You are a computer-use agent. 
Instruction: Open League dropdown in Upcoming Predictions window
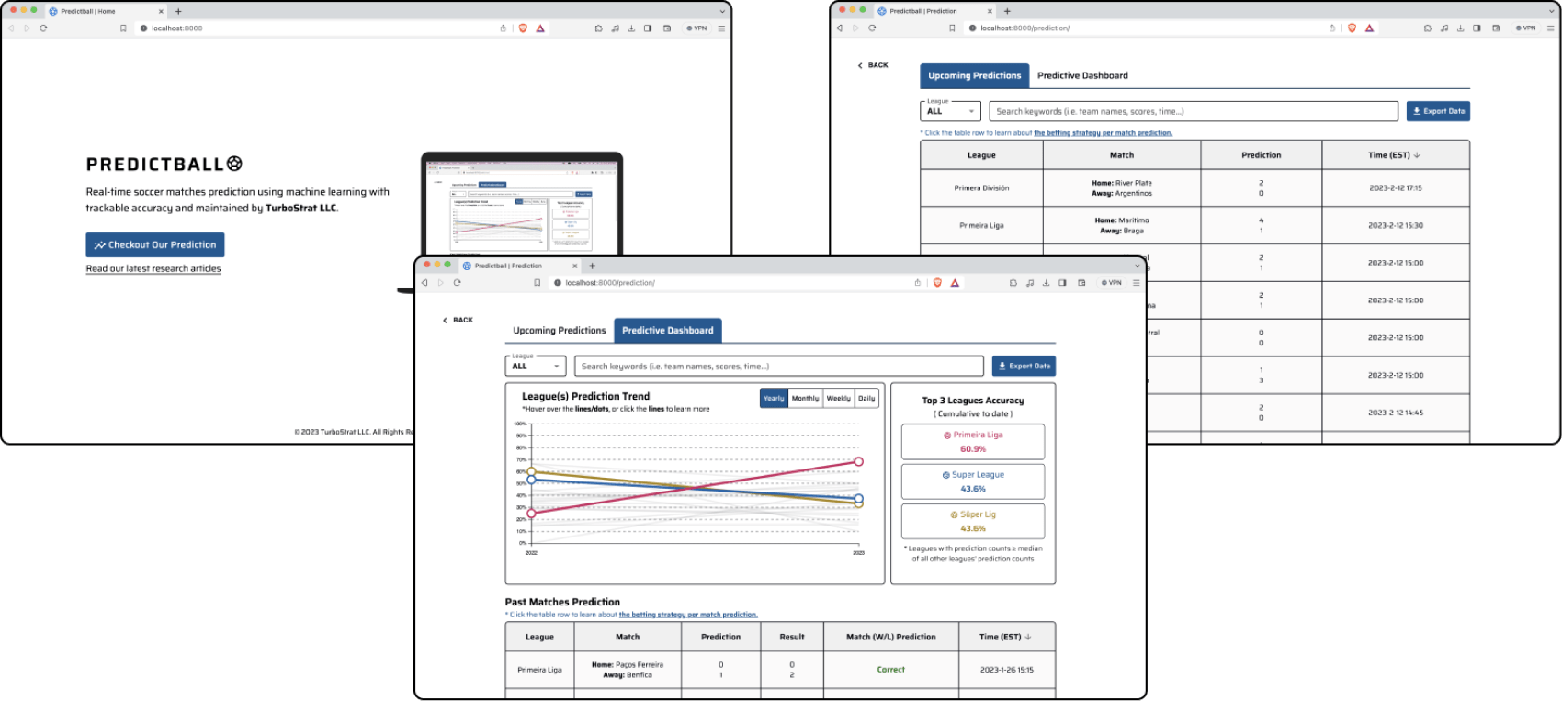coord(951,111)
